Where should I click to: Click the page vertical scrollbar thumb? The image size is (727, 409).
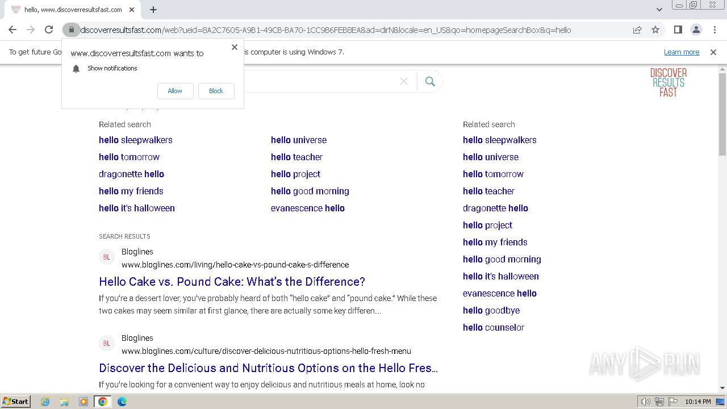pyautogui.click(x=722, y=114)
